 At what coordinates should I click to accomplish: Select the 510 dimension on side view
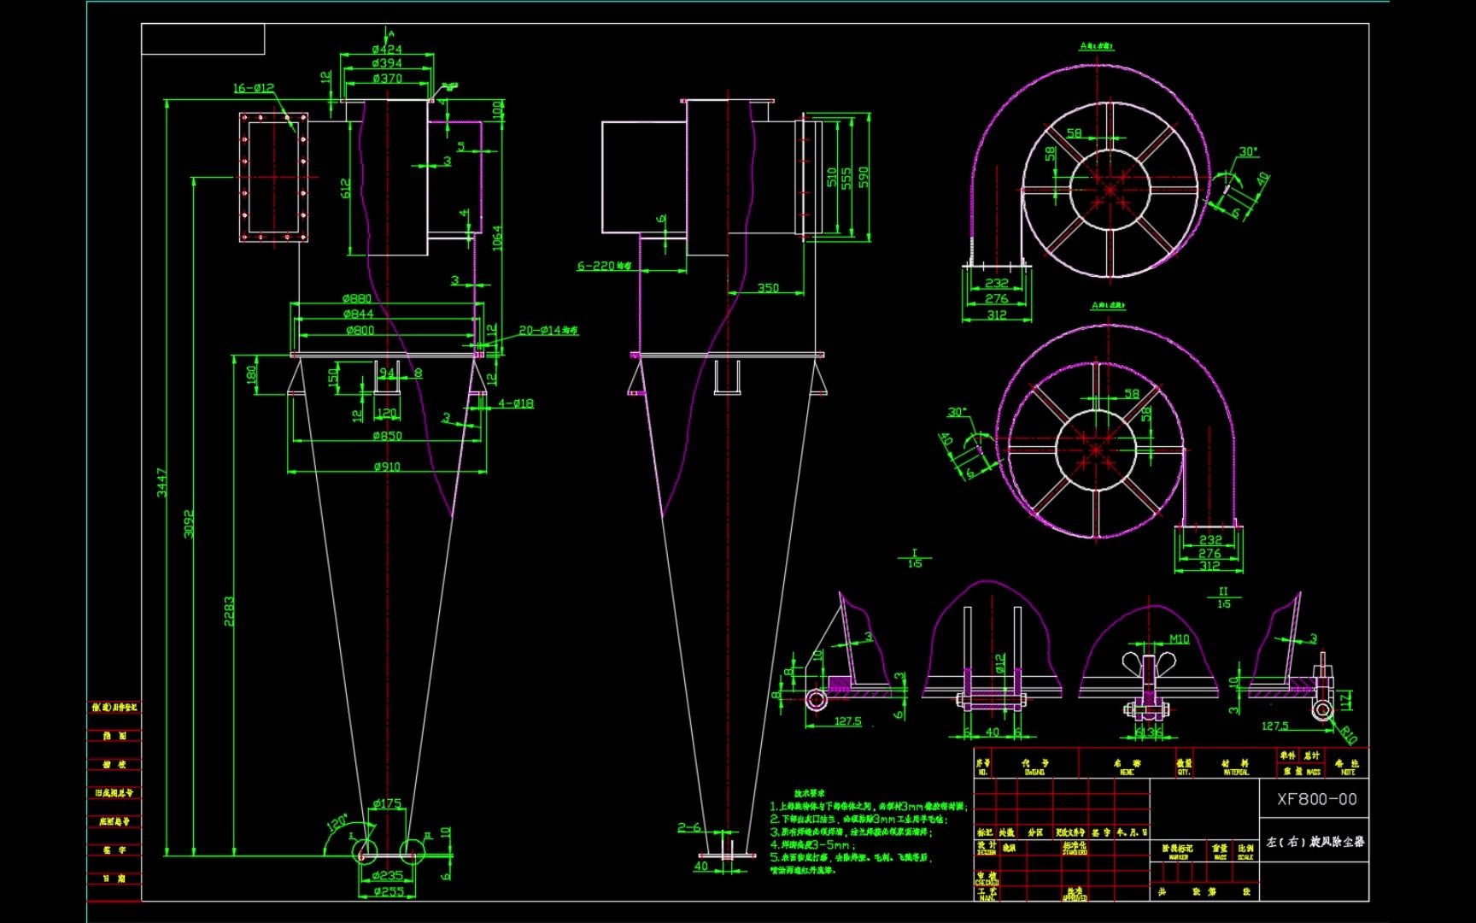[832, 178]
